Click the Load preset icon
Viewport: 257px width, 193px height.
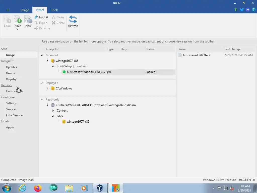point(7,20)
